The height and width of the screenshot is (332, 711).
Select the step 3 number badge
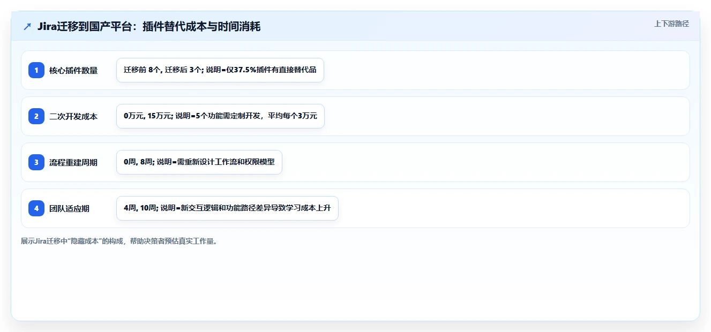[x=36, y=162]
